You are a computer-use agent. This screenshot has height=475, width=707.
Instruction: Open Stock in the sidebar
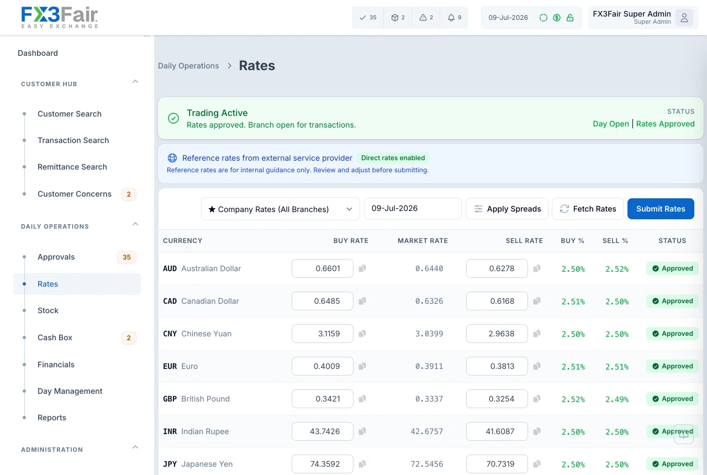48,310
